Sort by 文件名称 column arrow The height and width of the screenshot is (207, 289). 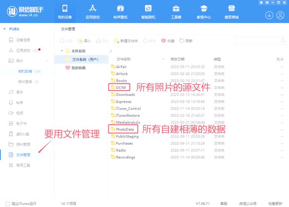(x=163, y=59)
